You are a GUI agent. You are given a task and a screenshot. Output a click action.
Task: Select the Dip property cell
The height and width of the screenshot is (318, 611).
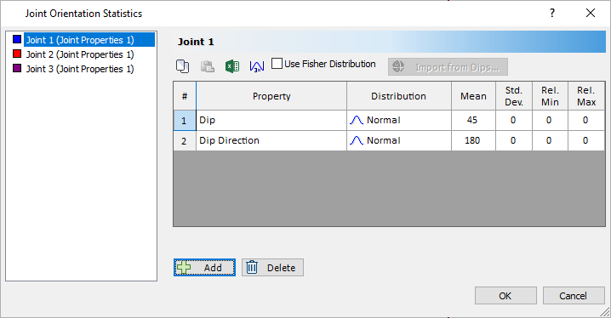(271, 120)
